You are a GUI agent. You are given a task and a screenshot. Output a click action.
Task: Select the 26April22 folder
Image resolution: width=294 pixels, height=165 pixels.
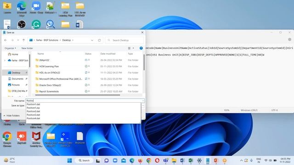44,60
